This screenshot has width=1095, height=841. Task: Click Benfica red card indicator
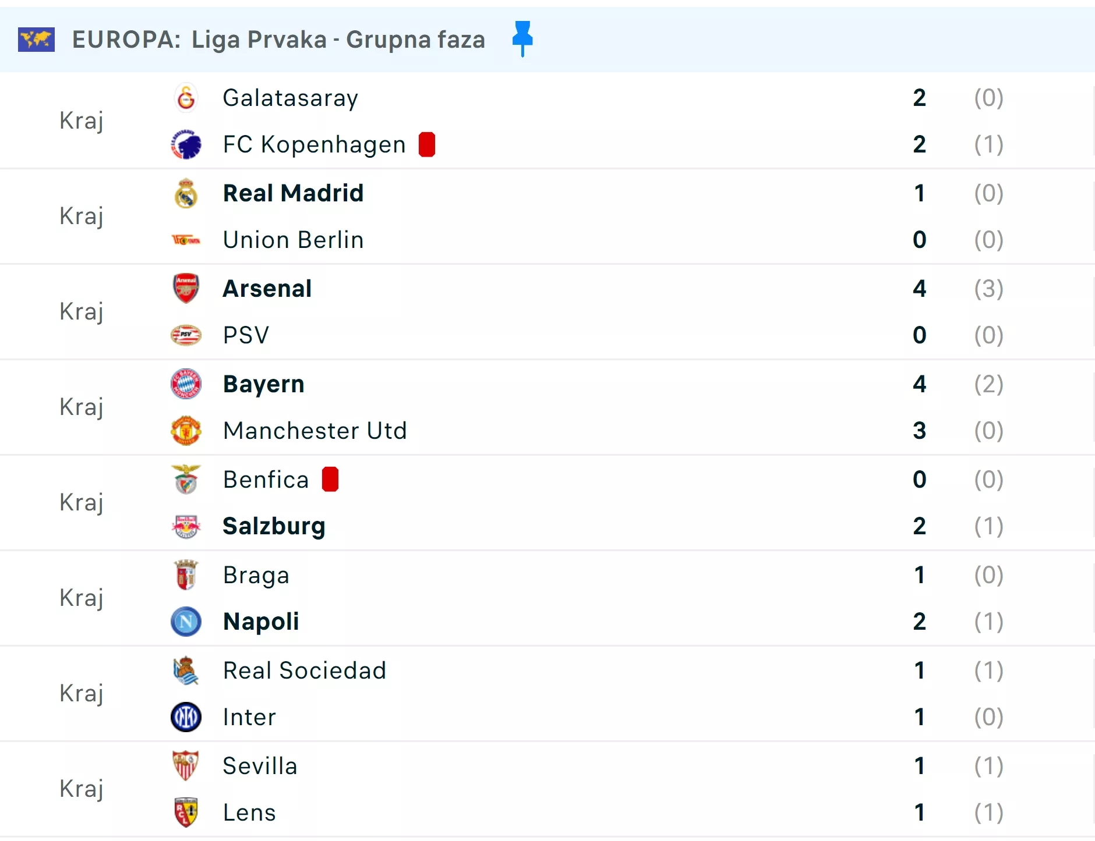pyautogui.click(x=330, y=480)
